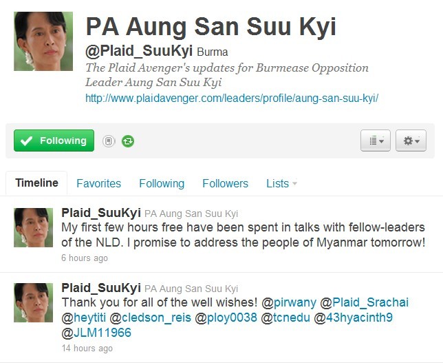Viewport: 443px width, 363px height.
Task: Click the @JLM11966 mention
Action: (x=96, y=333)
